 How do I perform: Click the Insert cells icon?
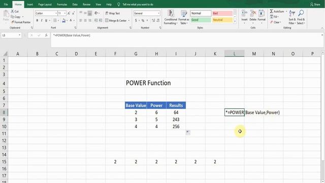pyautogui.click(x=244, y=14)
